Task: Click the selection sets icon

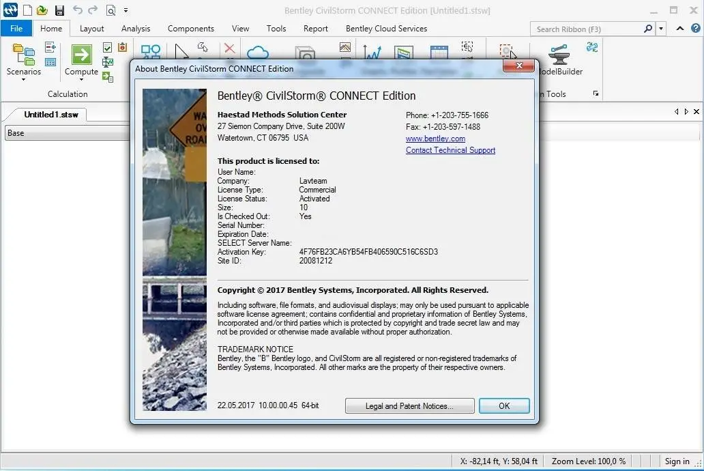Action: 467,46
